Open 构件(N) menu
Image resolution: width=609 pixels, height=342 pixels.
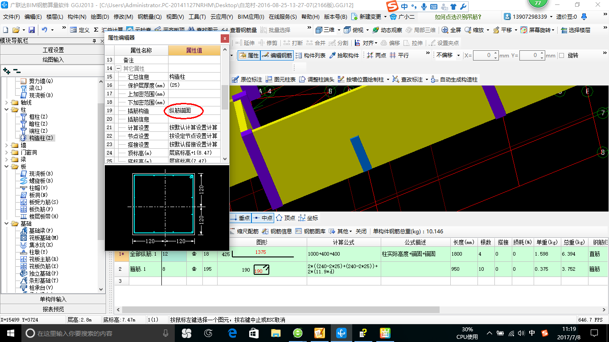[x=77, y=17]
